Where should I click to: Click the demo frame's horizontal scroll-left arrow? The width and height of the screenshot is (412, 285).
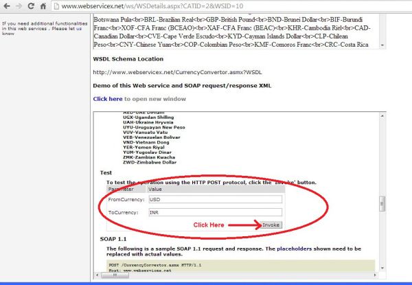(98, 275)
